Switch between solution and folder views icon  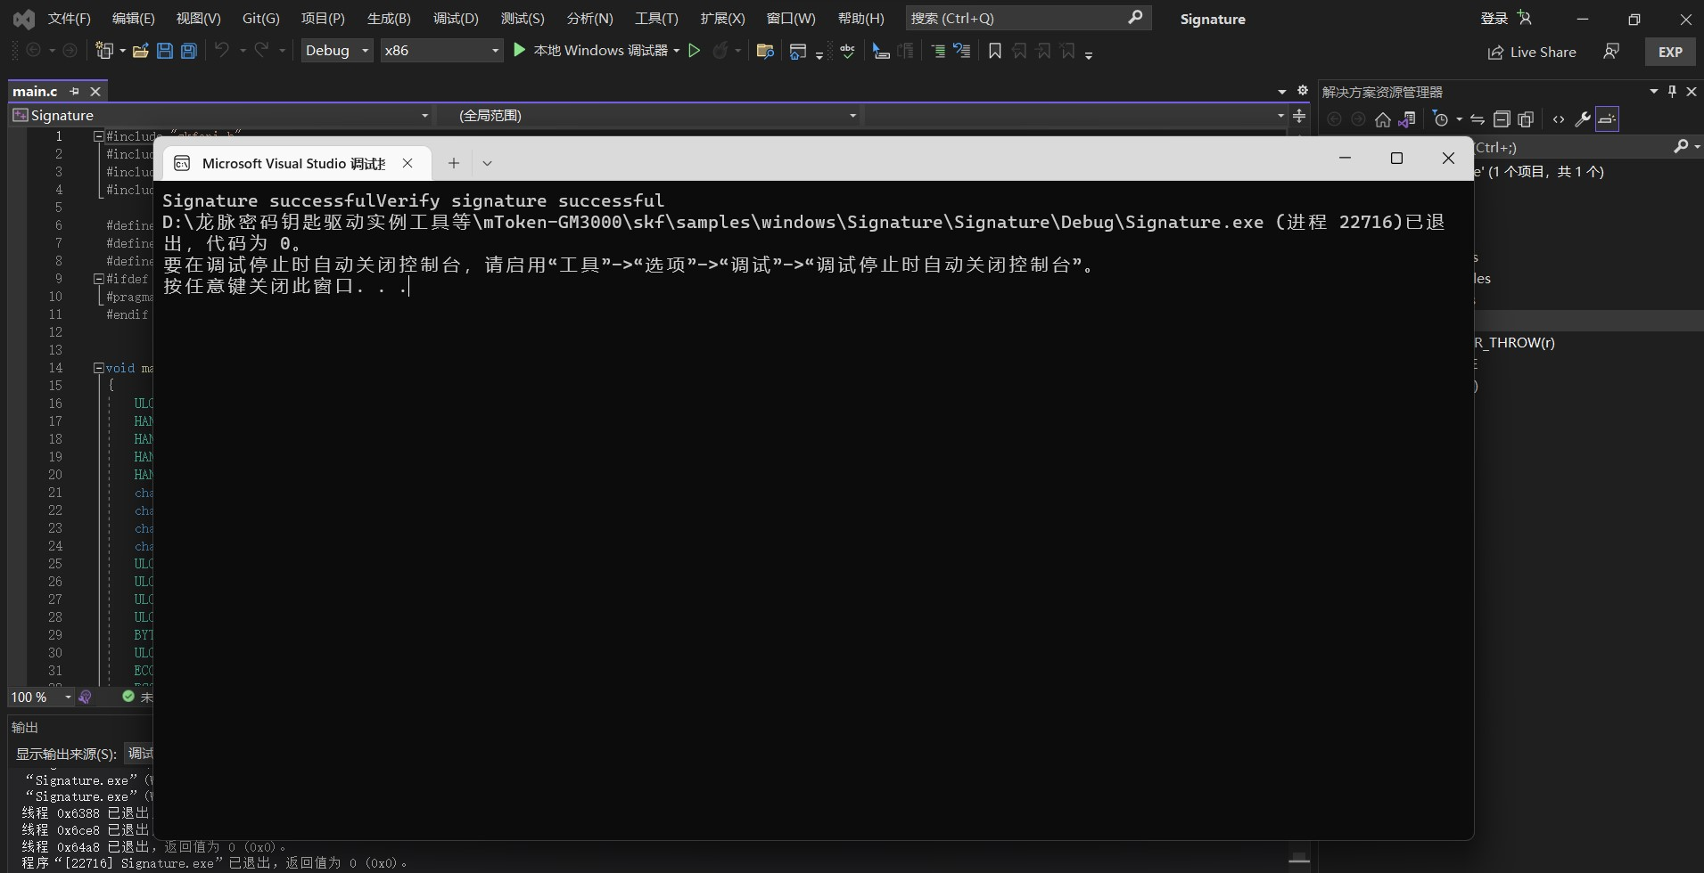click(x=1407, y=119)
